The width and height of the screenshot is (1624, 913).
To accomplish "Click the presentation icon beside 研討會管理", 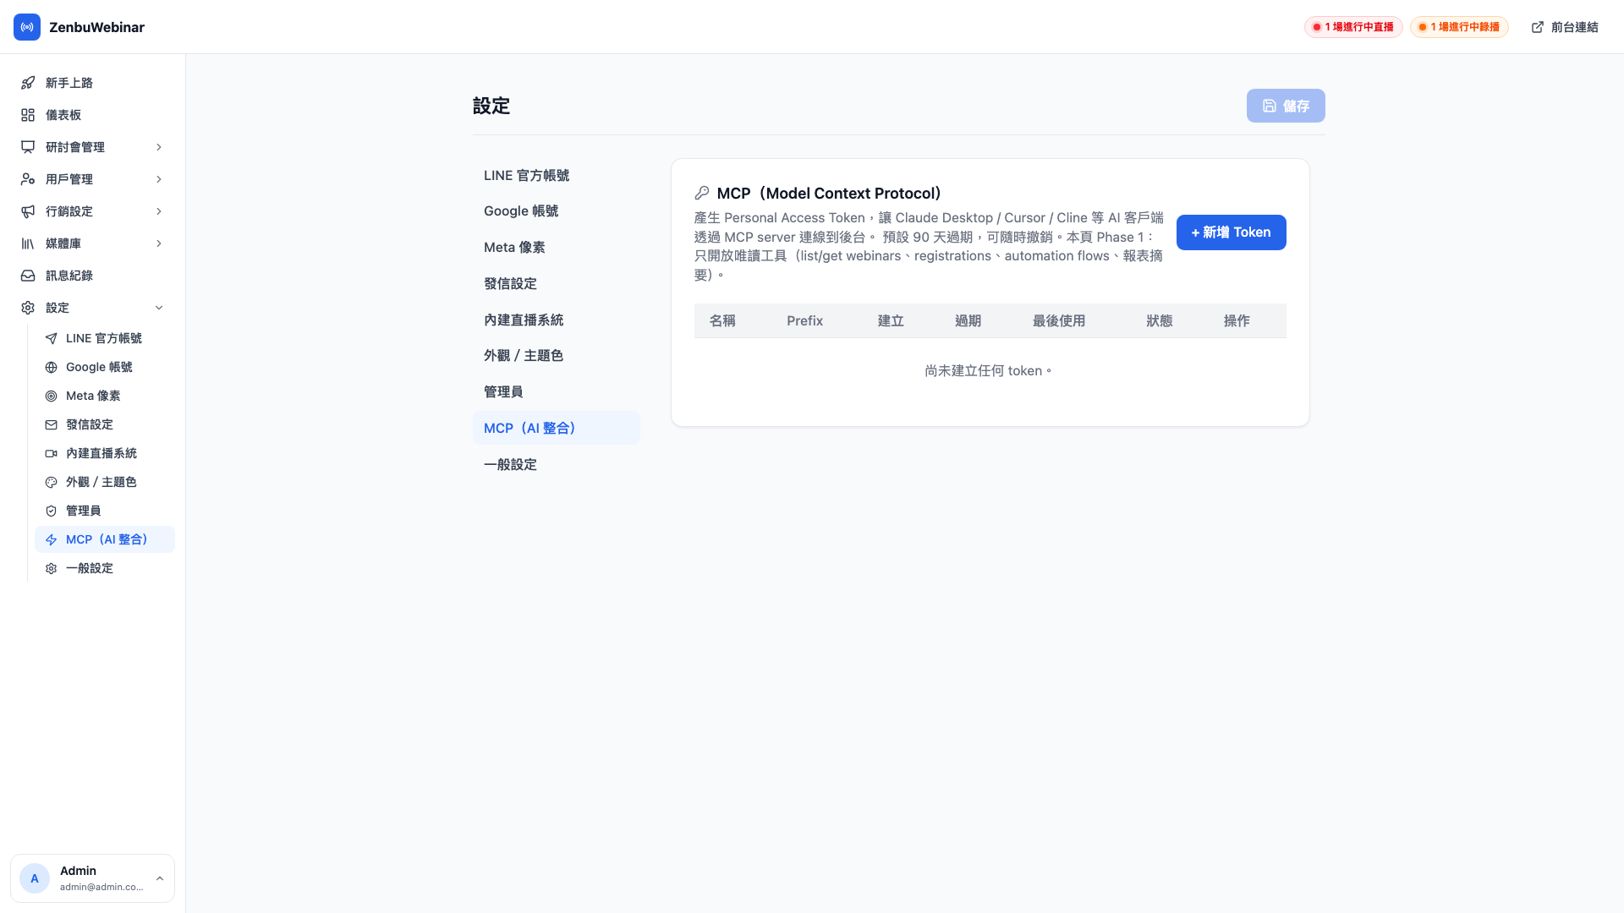I will 28,147.
